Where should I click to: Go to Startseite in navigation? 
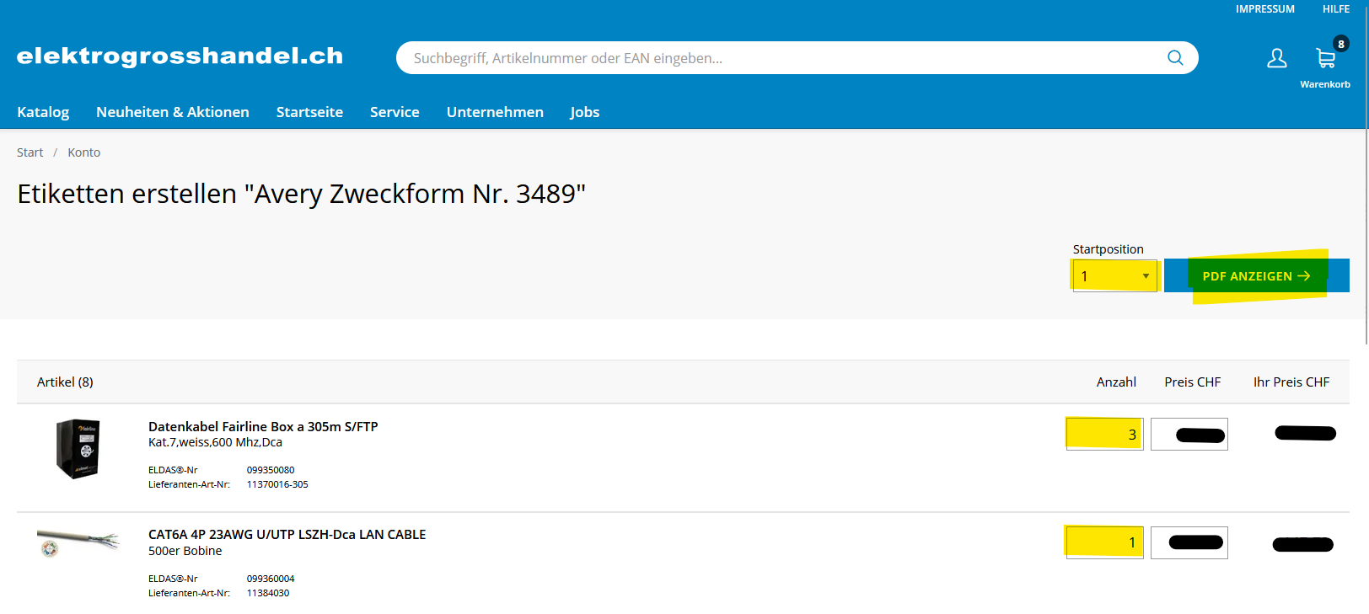pos(309,112)
